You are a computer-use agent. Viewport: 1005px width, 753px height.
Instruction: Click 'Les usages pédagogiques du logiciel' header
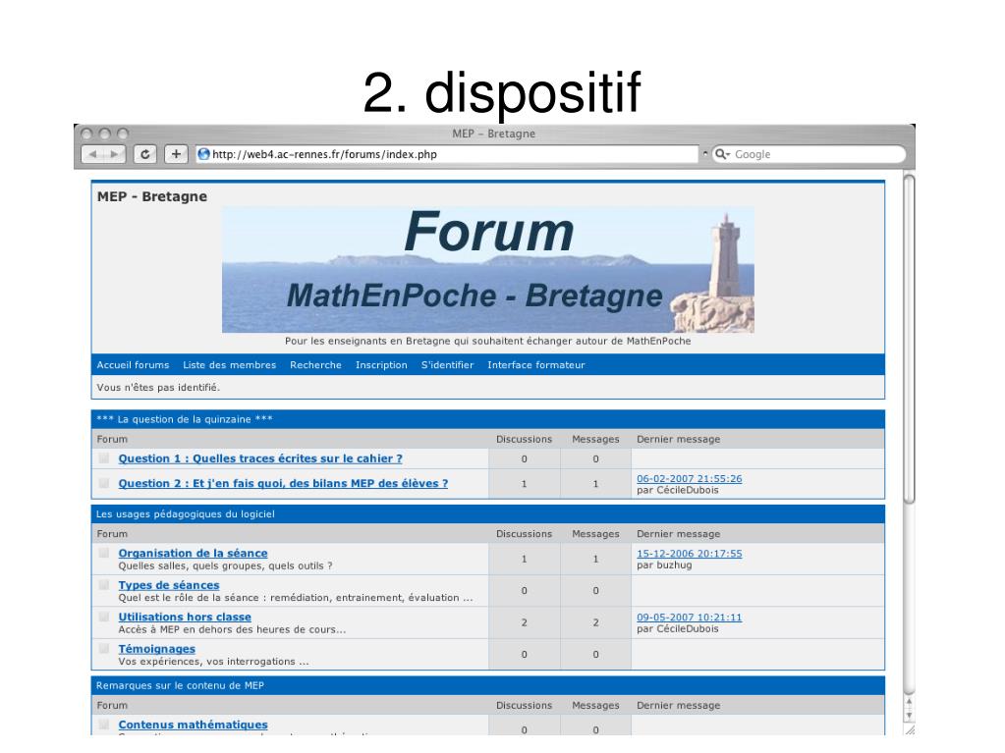tap(186, 514)
